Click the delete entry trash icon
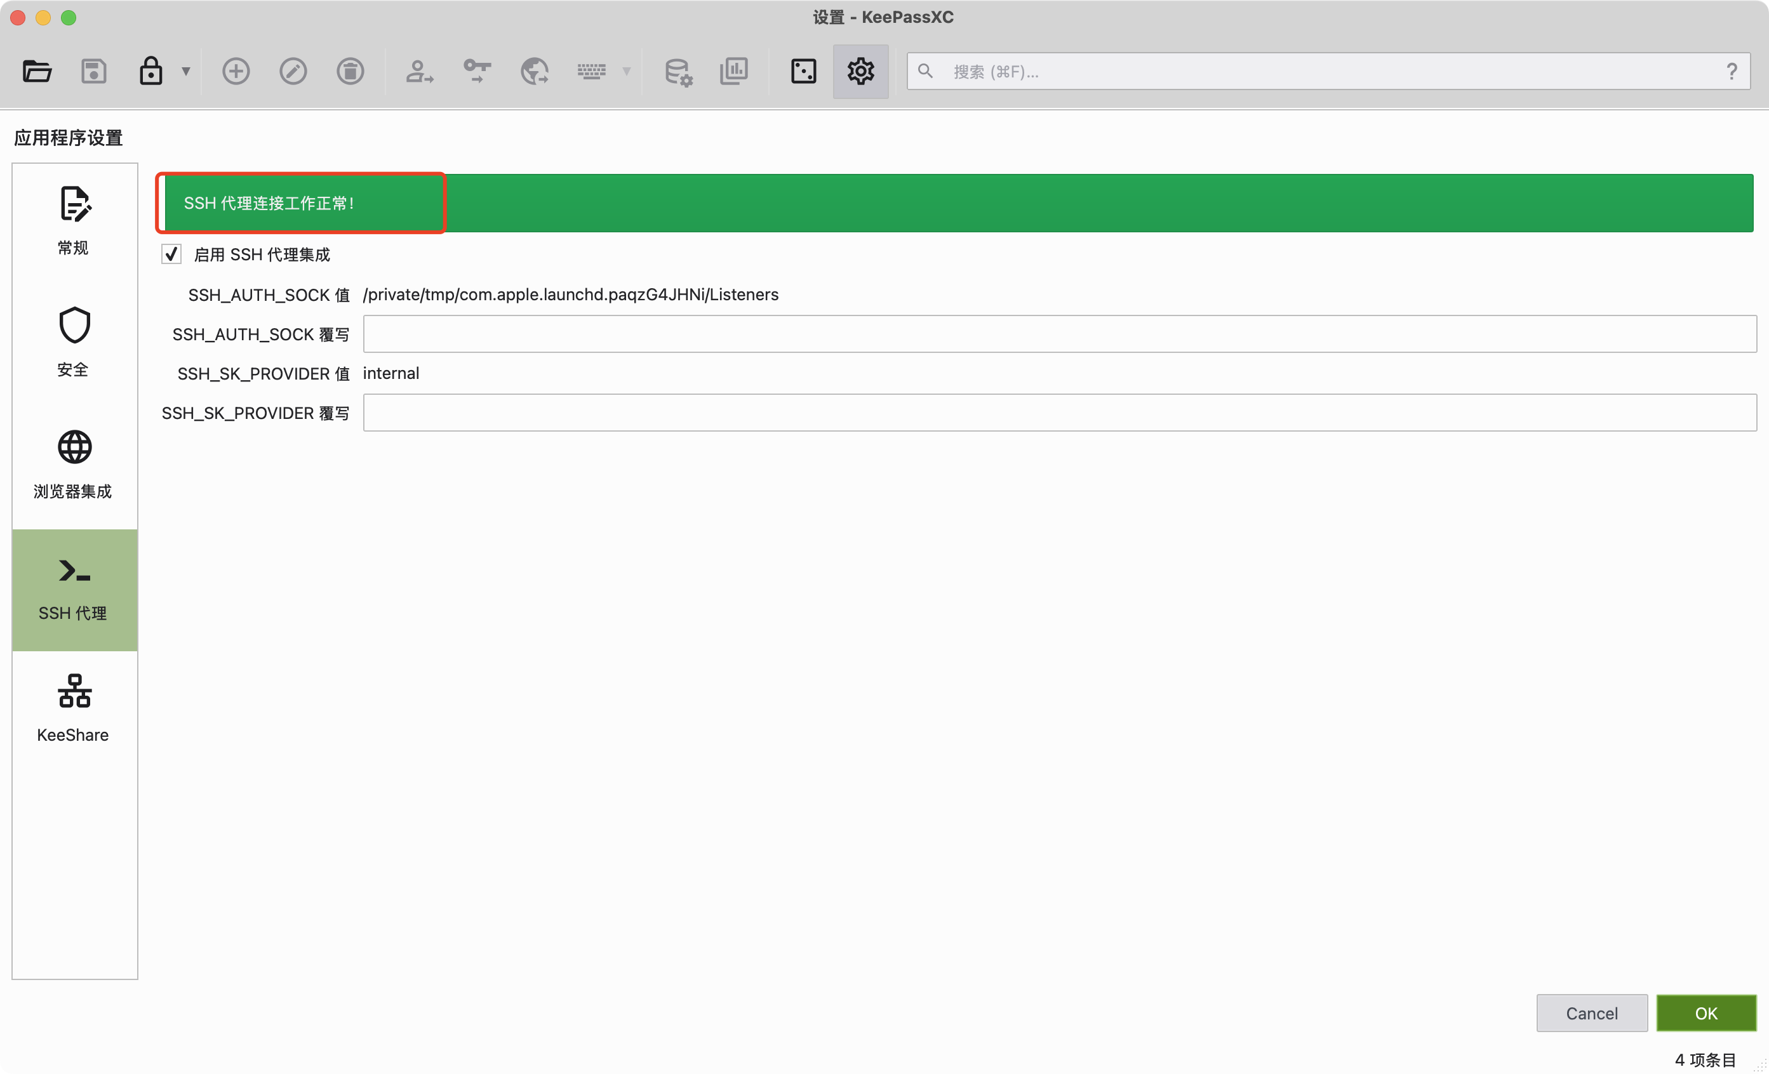 click(x=350, y=71)
